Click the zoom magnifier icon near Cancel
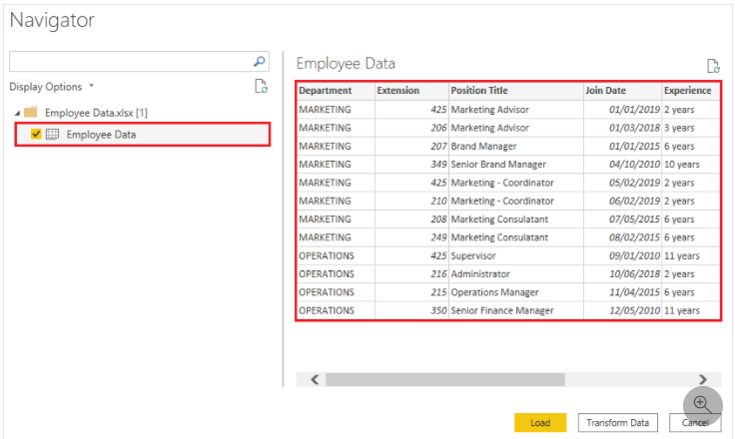Viewport: 735px width, 439px height. point(702,404)
